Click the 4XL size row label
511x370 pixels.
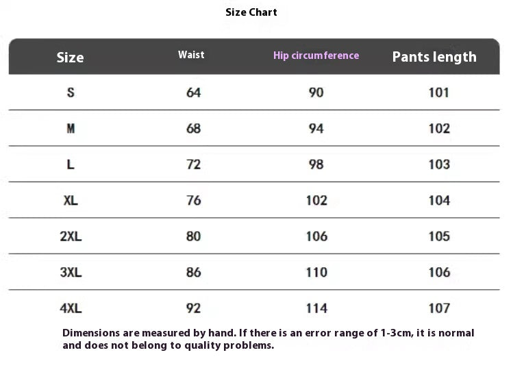tap(71, 308)
